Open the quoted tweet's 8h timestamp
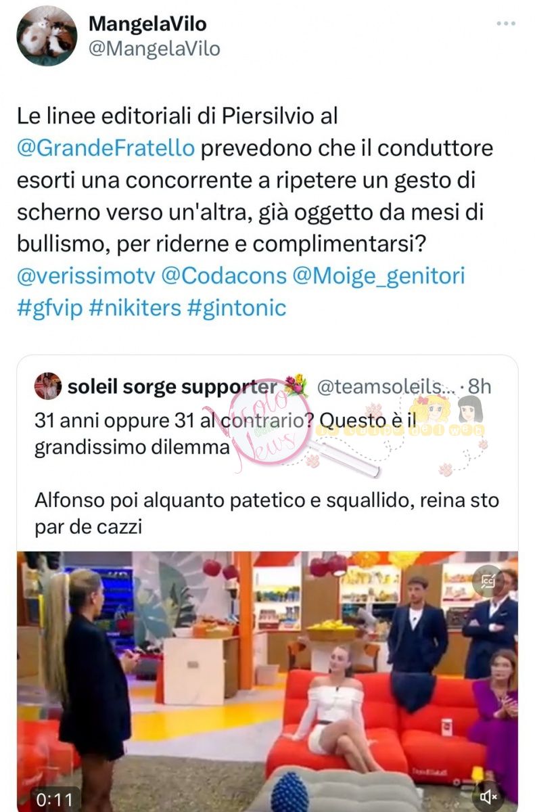This screenshot has height=812, width=535. [x=479, y=386]
